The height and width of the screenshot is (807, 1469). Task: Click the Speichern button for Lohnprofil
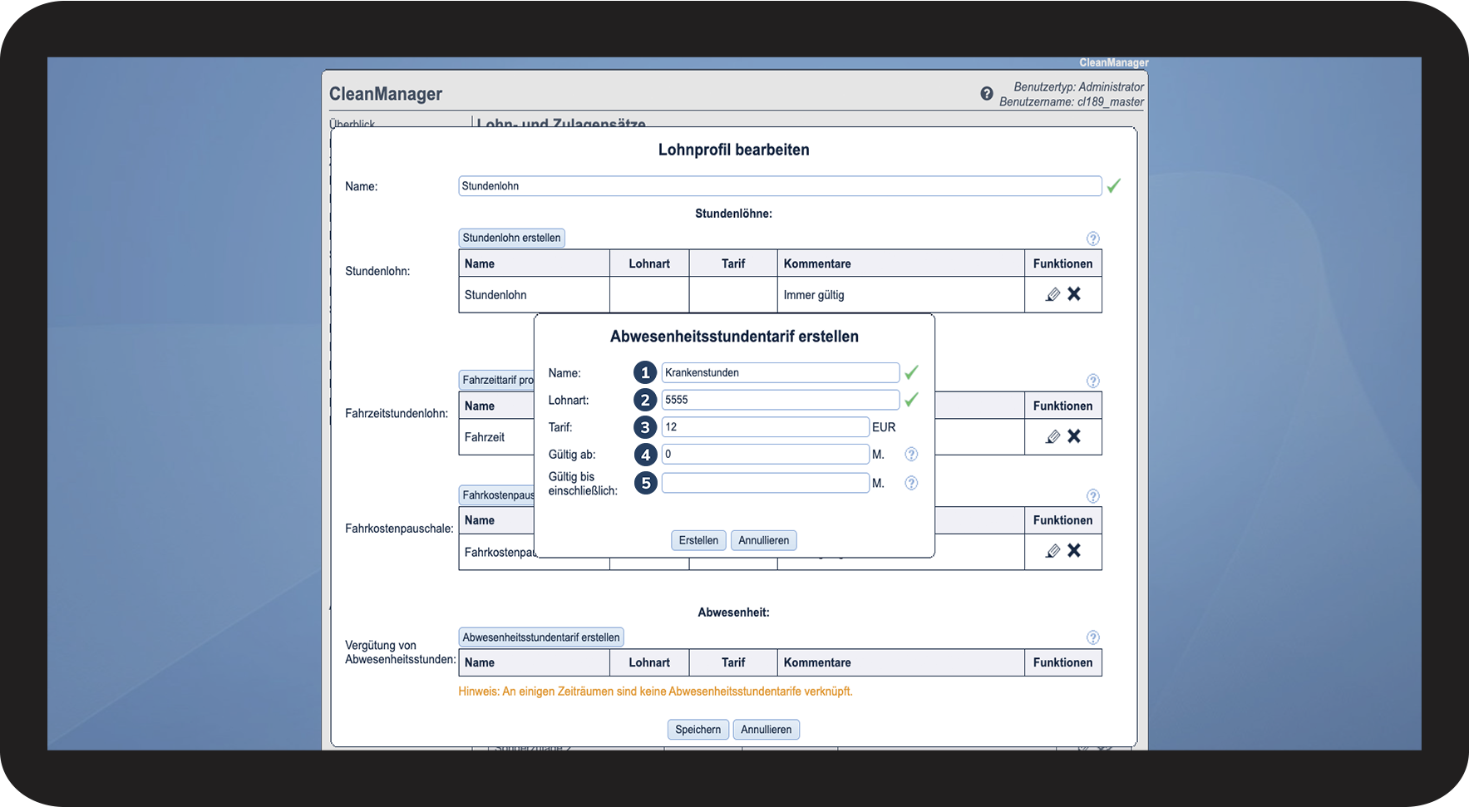click(698, 730)
